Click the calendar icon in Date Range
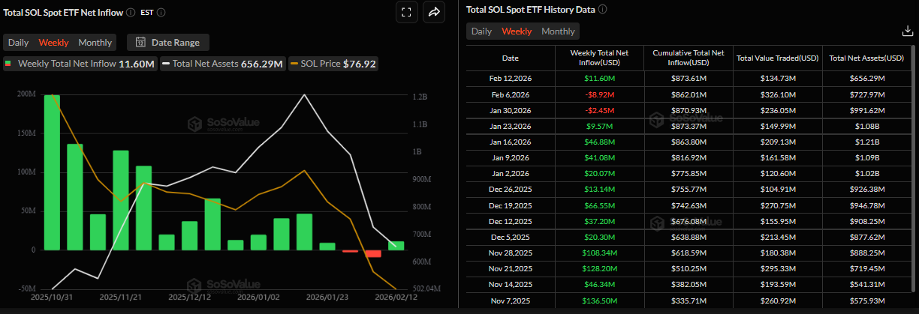 coord(140,43)
